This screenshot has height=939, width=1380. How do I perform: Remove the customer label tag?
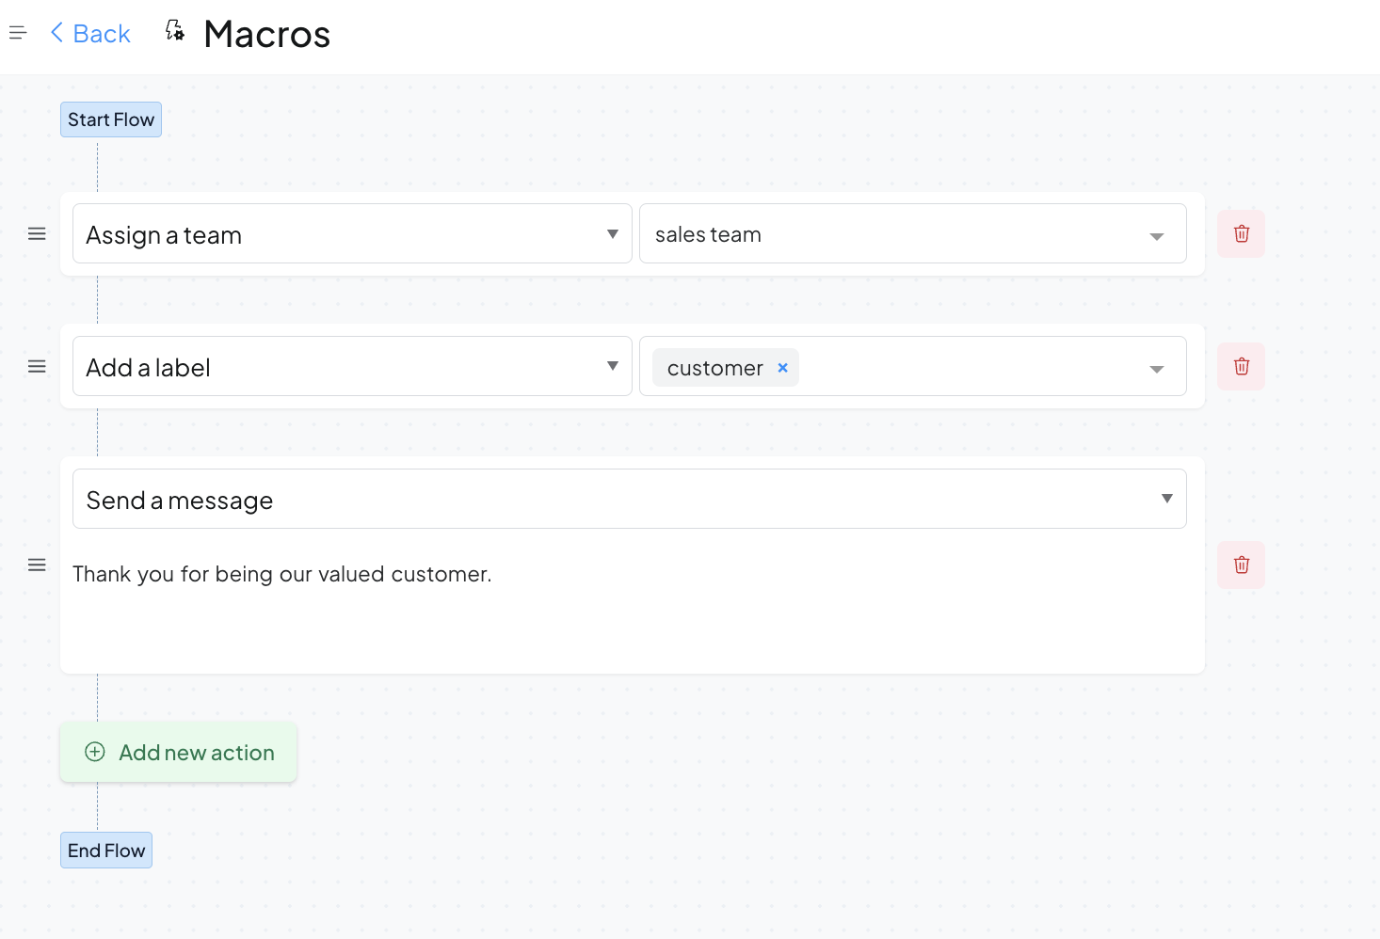point(782,368)
